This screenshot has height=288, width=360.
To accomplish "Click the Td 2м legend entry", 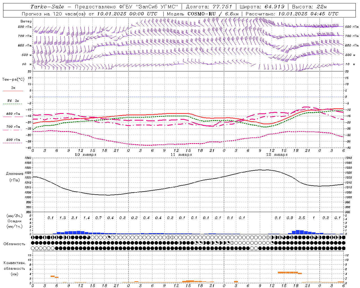I will tap(13, 101).
